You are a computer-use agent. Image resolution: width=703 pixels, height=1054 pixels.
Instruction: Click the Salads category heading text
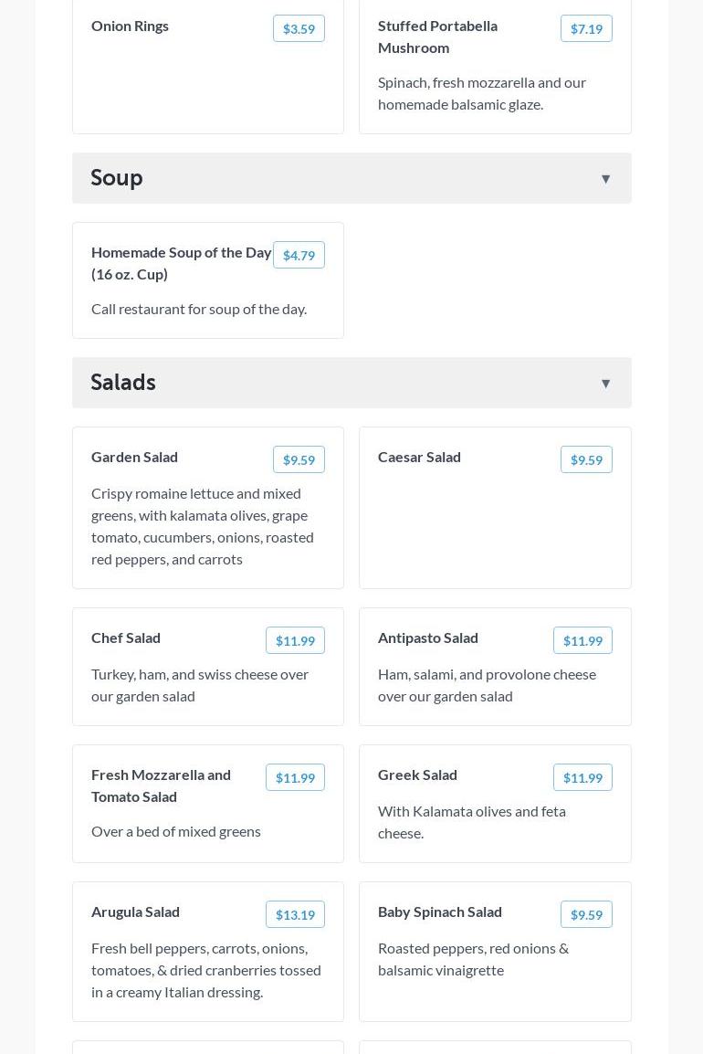[123, 382]
